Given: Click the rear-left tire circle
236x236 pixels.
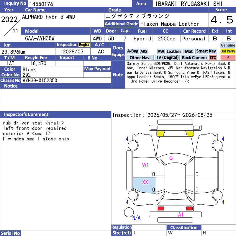Looking at the screenshot, I should 133,195.
